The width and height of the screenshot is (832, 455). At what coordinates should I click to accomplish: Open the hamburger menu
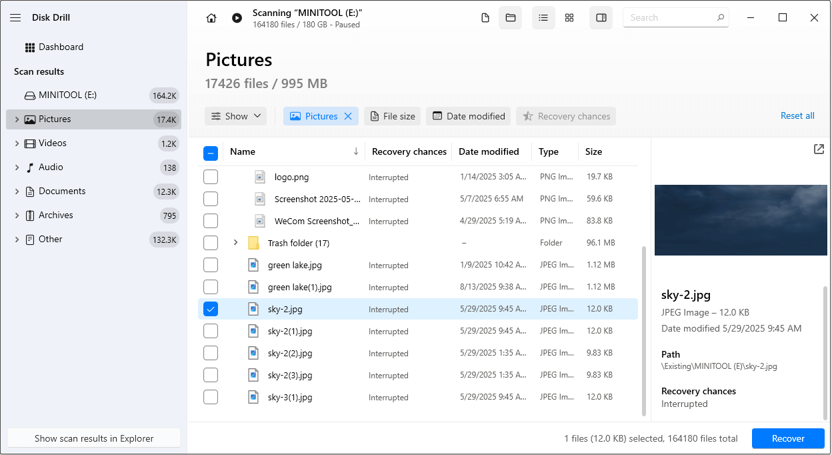(16, 17)
